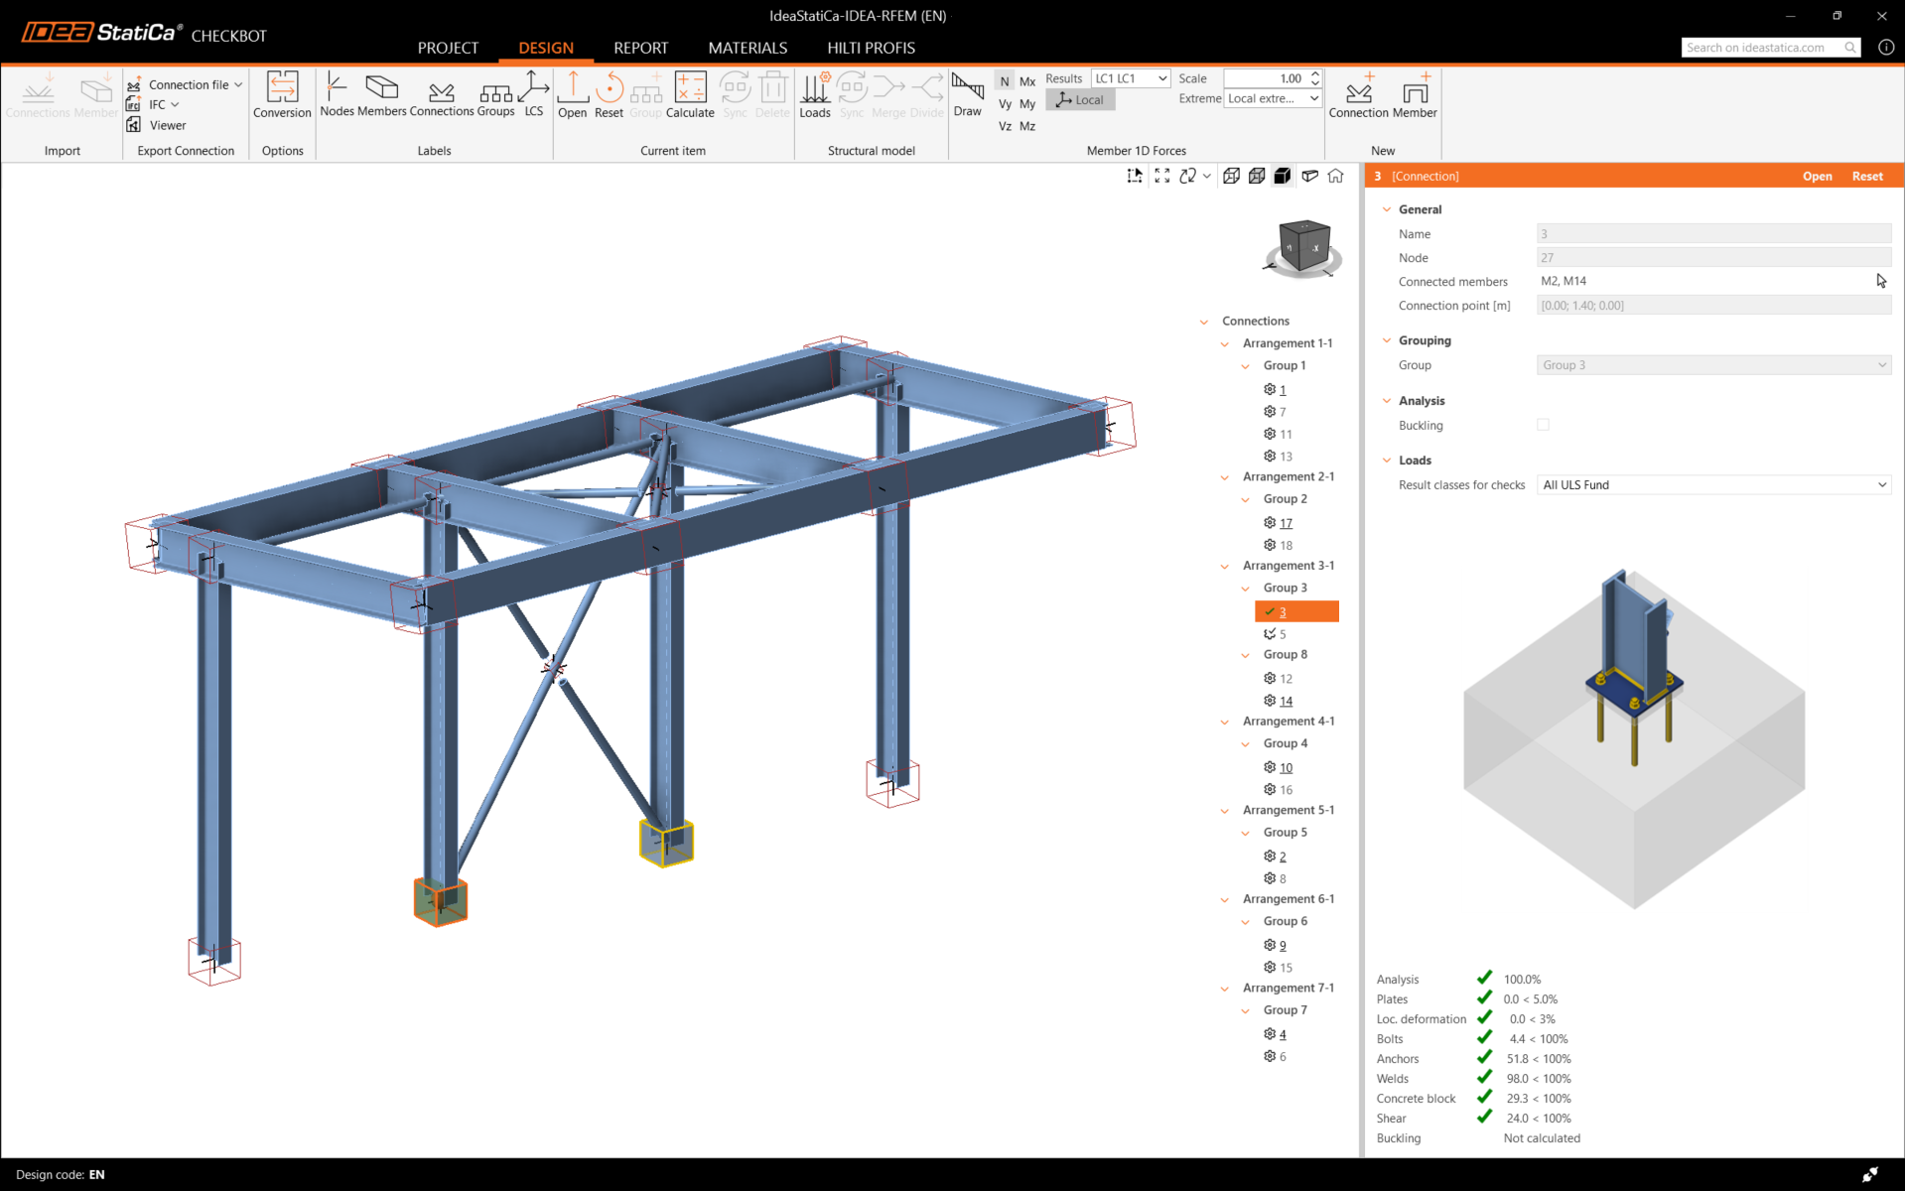This screenshot has height=1191, width=1906.
Task: Click the New Connection icon
Action: [1358, 94]
